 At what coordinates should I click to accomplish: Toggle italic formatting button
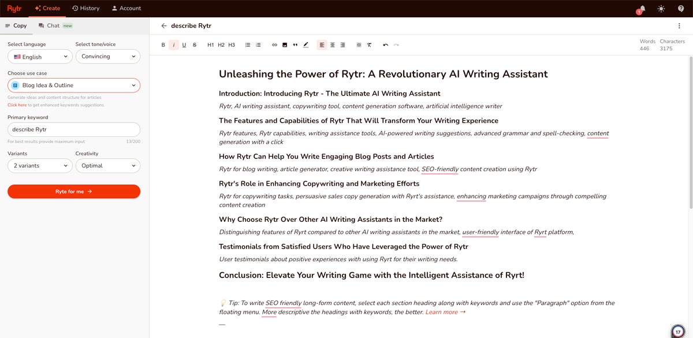[174, 45]
